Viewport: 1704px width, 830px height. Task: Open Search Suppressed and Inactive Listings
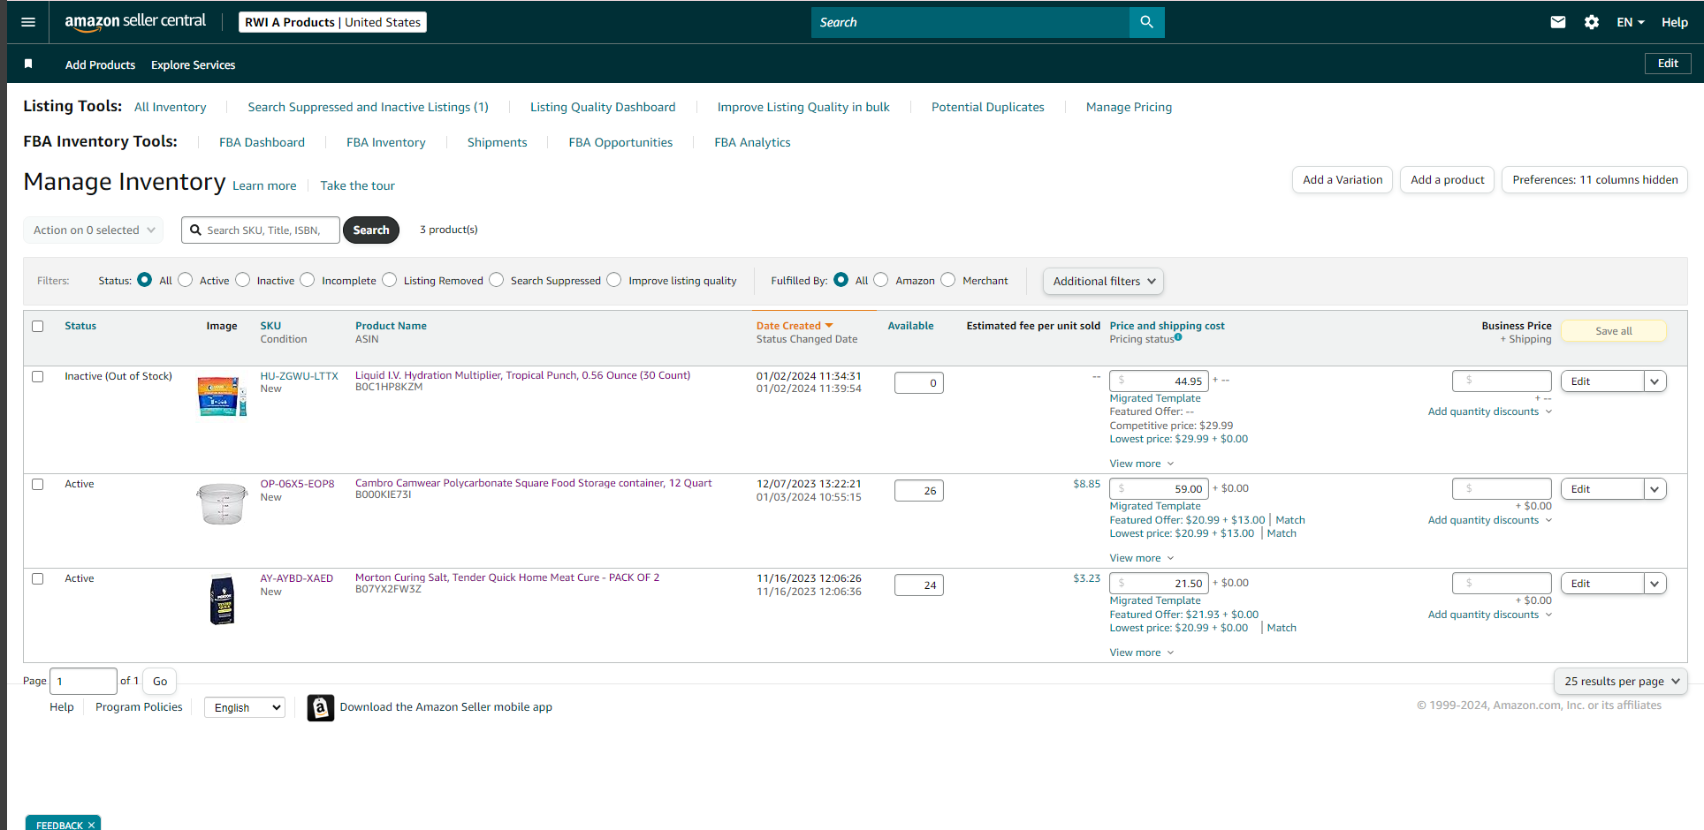click(x=368, y=107)
